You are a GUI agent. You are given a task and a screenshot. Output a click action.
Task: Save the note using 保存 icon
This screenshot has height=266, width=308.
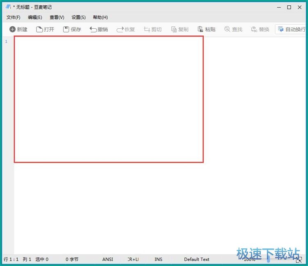(72, 30)
